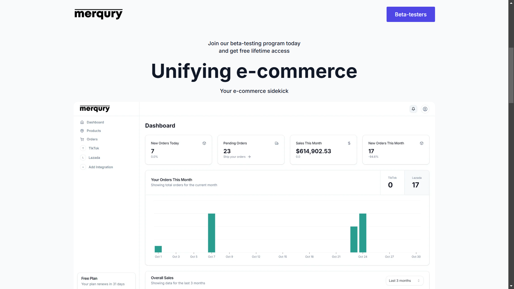
Task: Open the Last 3 months dropdown
Action: tap(404, 280)
